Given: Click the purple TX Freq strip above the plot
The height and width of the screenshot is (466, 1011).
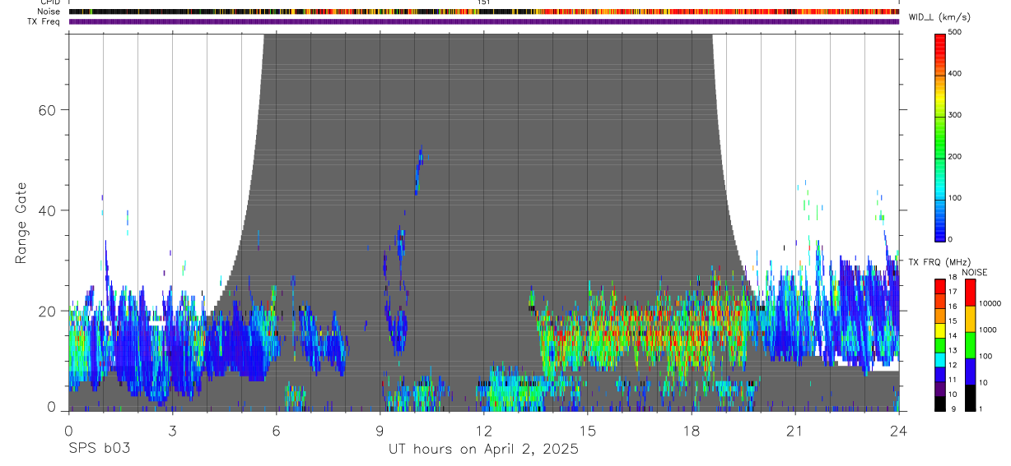Looking at the screenshot, I should [x=484, y=21].
